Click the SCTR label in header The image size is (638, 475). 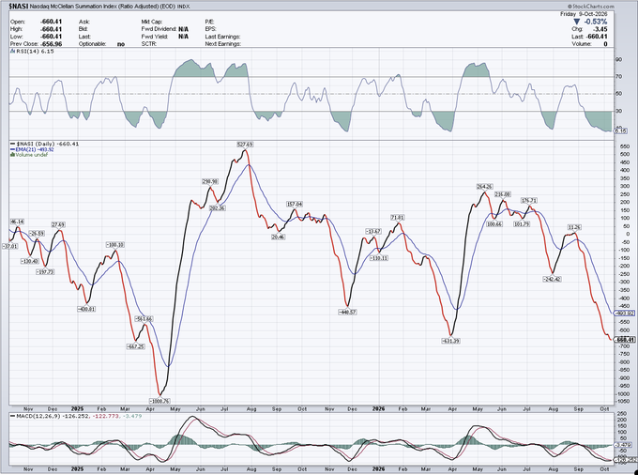tap(147, 44)
